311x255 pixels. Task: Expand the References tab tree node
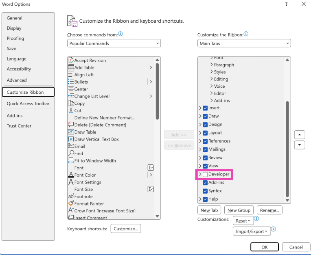click(200, 141)
